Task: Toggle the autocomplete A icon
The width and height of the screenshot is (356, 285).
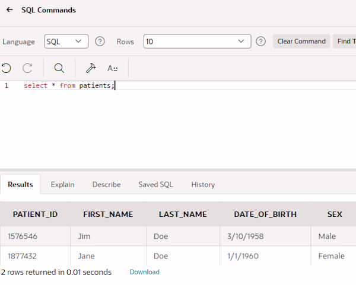Action: (112, 68)
